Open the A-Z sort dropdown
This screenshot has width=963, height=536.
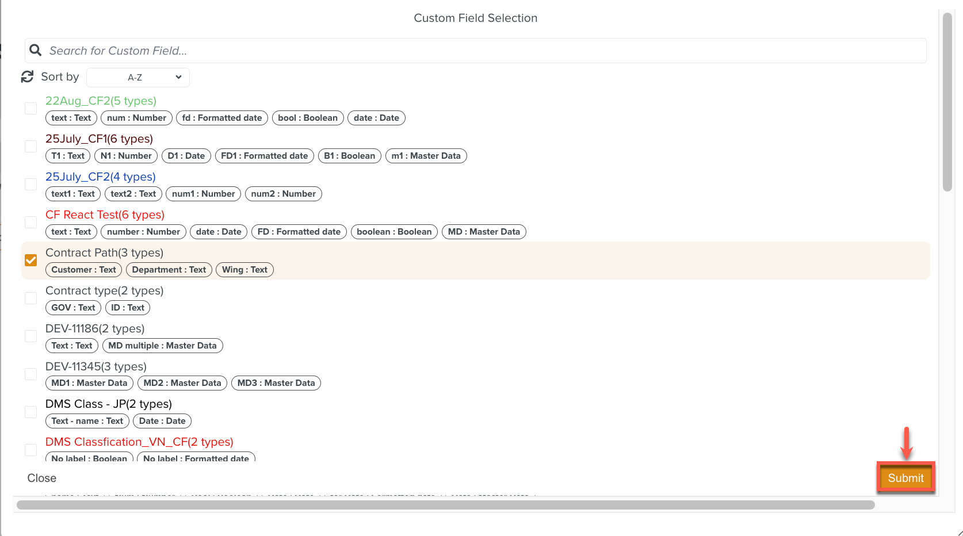pos(138,77)
